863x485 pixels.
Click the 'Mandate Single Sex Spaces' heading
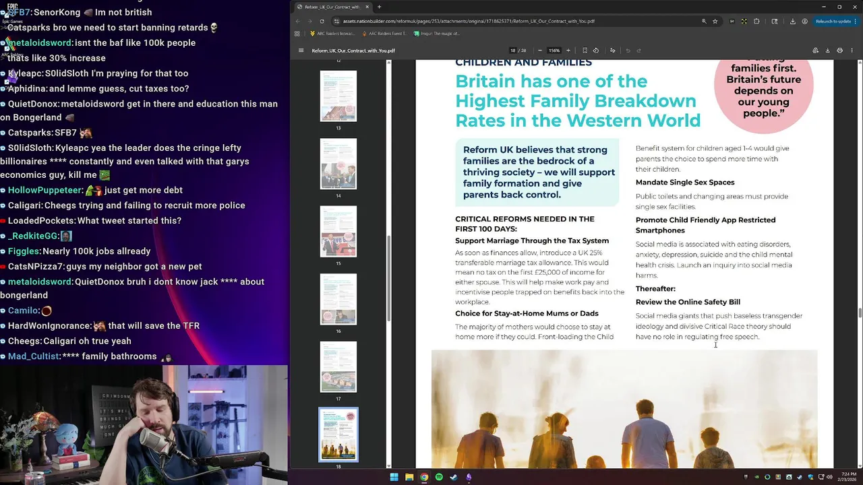click(x=685, y=183)
